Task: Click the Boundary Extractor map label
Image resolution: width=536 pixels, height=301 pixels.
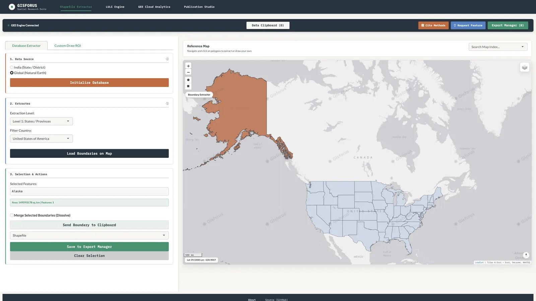Action: pyautogui.click(x=199, y=95)
